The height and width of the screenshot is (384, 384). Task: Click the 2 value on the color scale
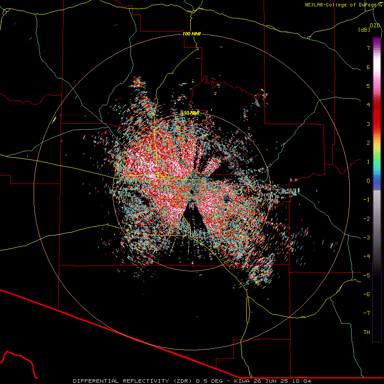point(368,143)
